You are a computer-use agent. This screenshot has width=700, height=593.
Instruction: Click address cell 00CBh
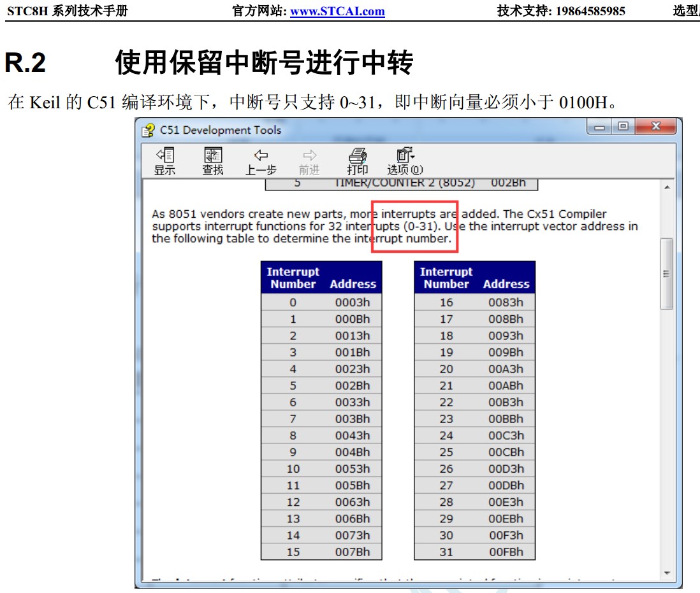(x=506, y=452)
